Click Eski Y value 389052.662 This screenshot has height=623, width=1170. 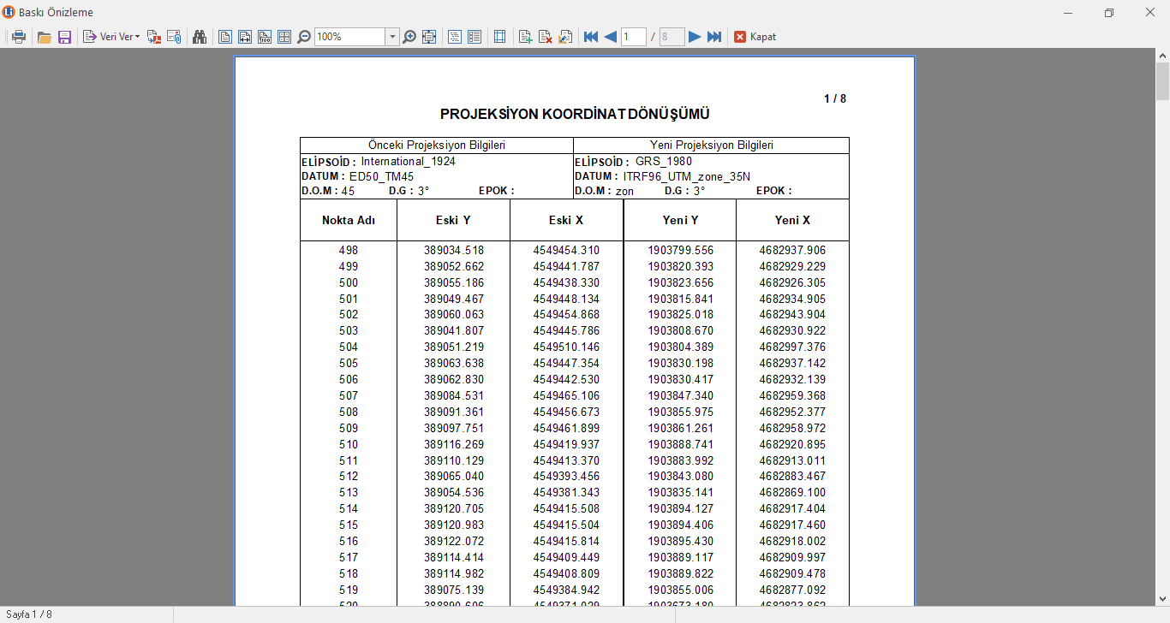click(x=454, y=266)
